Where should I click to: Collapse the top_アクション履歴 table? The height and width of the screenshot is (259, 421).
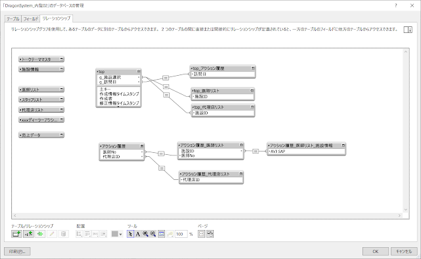(x=253, y=69)
